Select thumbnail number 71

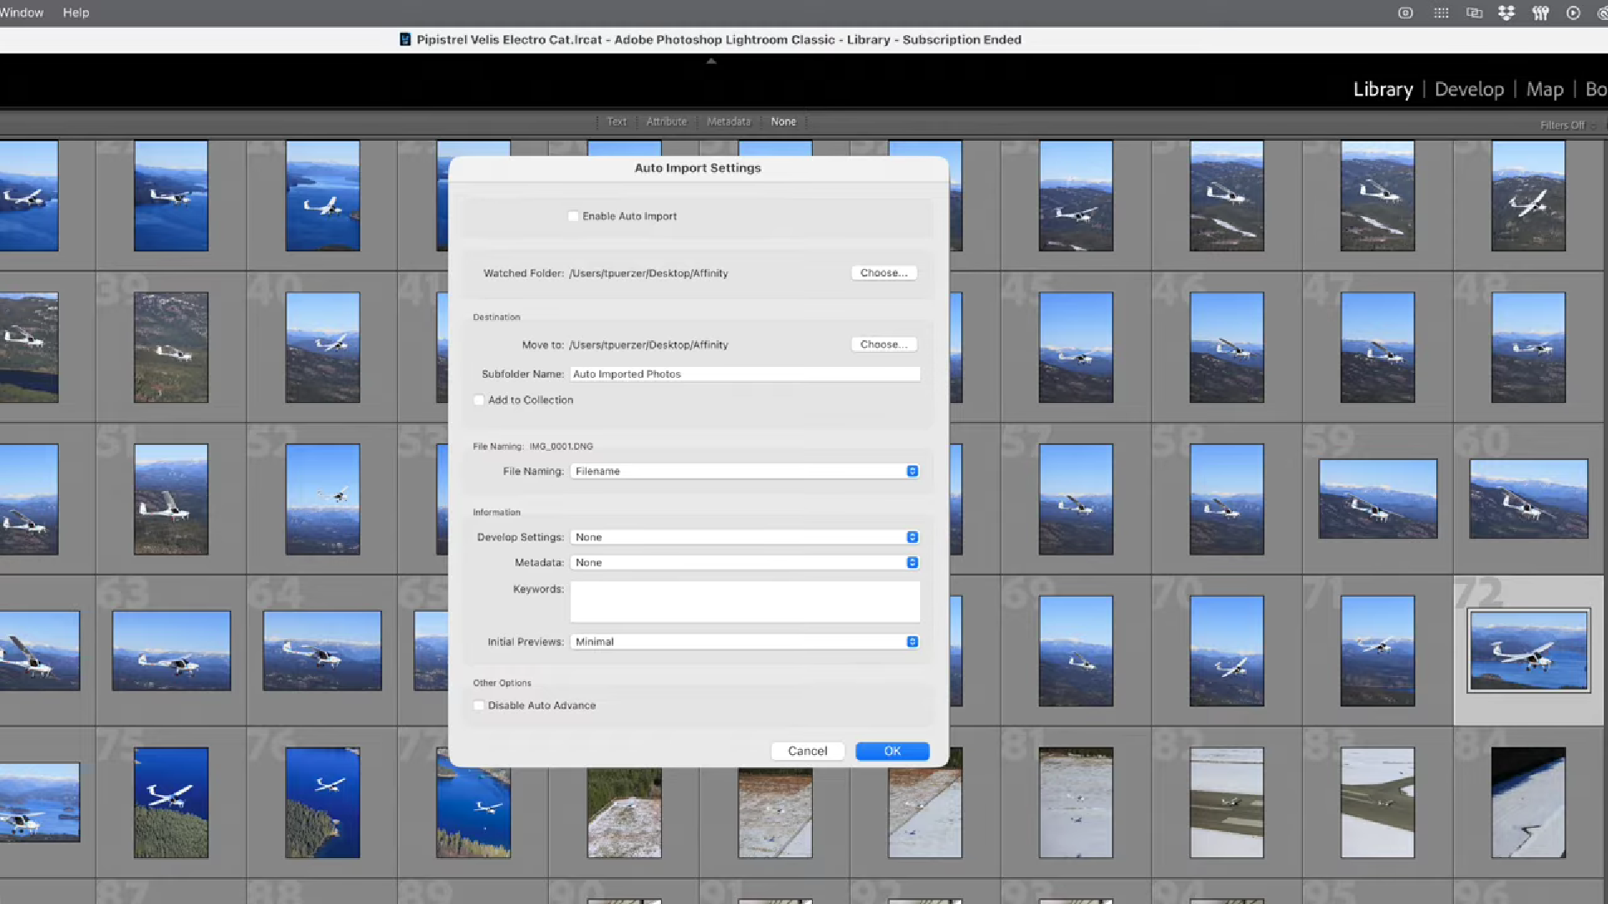pos(1378,650)
